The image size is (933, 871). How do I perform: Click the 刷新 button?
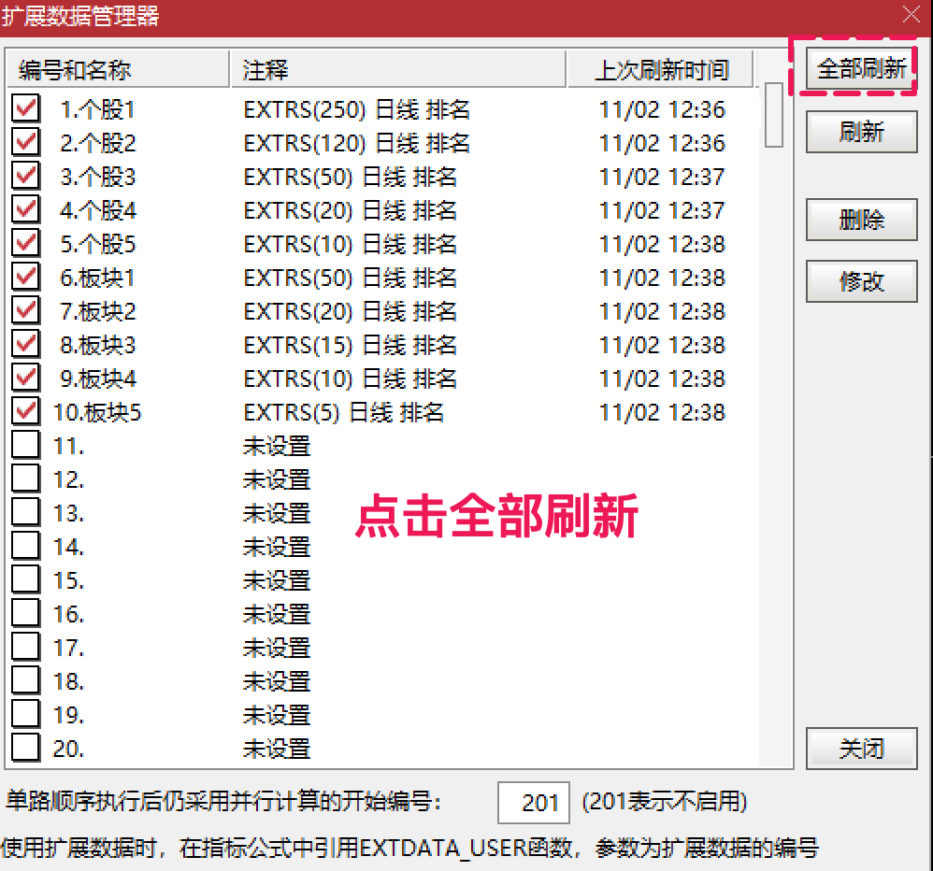(861, 132)
